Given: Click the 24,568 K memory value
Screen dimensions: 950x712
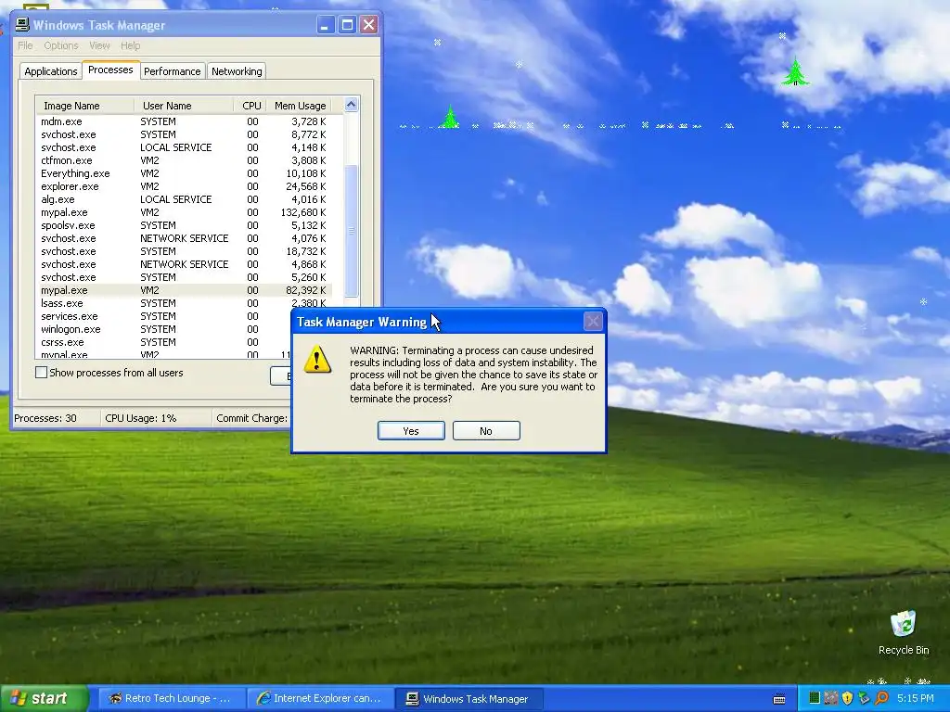Looking at the screenshot, I should pos(306,186).
